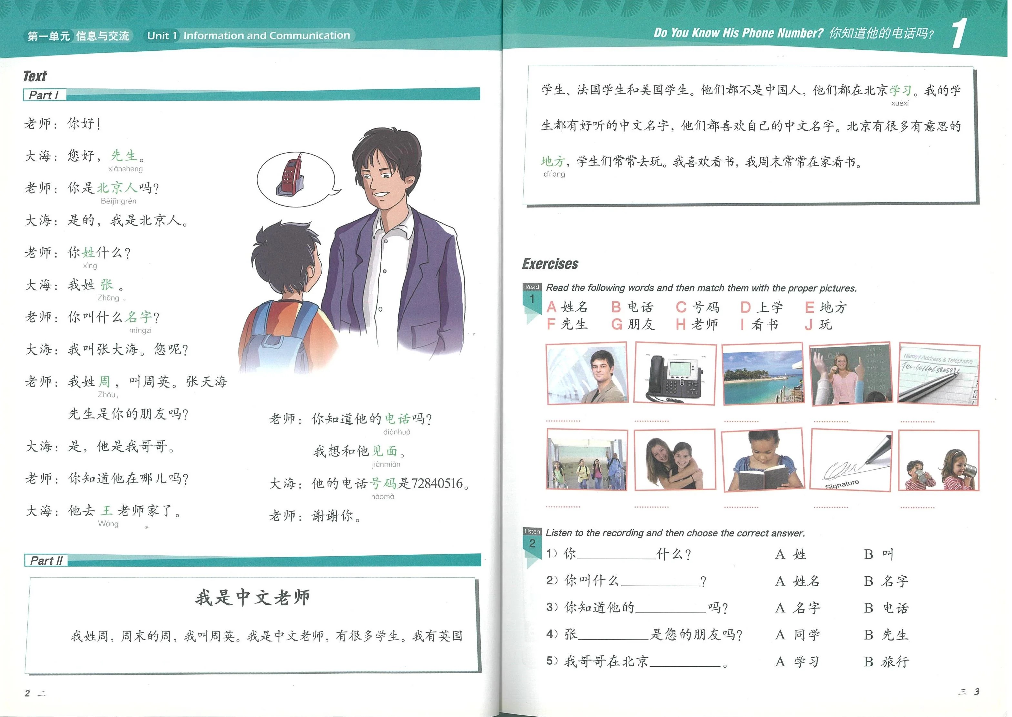The height and width of the screenshot is (717, 1012).
Task: Select the Signature pen photo
Action: pyautogui.click(x=851, y=460)
